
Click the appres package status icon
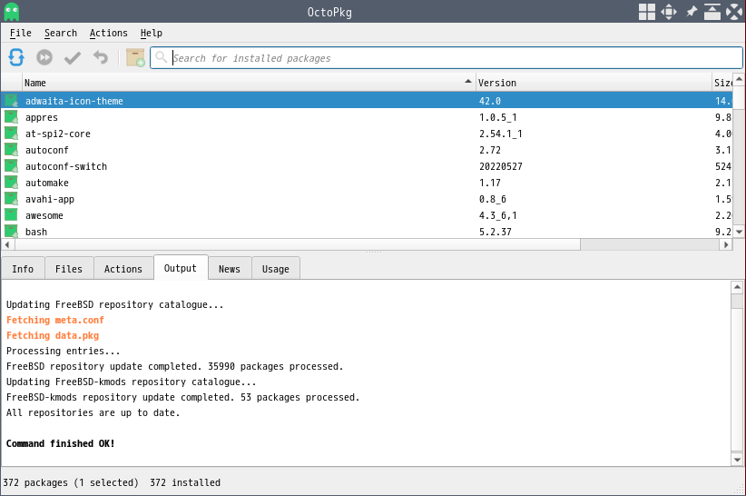[12, 117]
